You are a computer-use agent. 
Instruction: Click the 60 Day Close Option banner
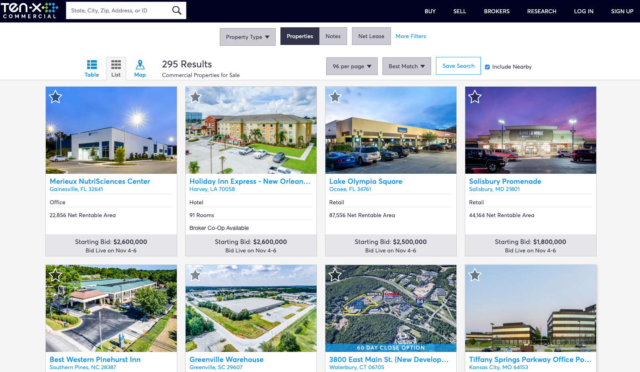(x=391, y=348)
